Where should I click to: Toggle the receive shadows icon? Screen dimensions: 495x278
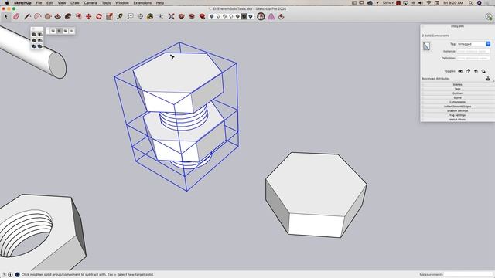pyautogui.click(x=483, y=71)
